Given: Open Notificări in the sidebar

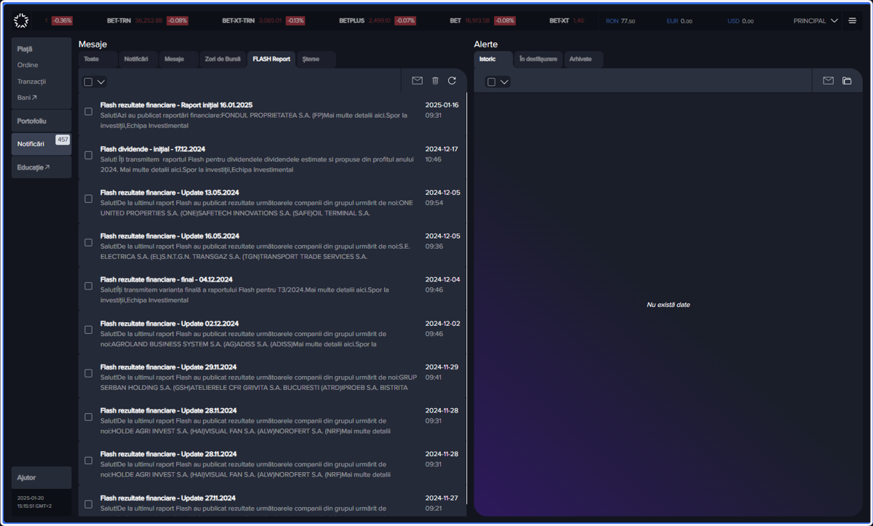Looking at the screenshot, I should coord(41,144).
